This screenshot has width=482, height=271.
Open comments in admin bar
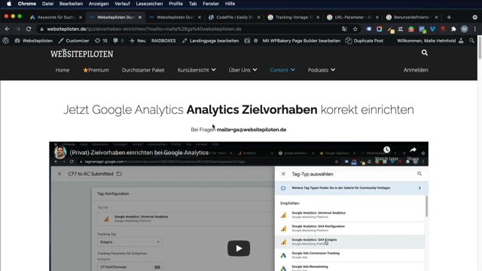[118, 41]
